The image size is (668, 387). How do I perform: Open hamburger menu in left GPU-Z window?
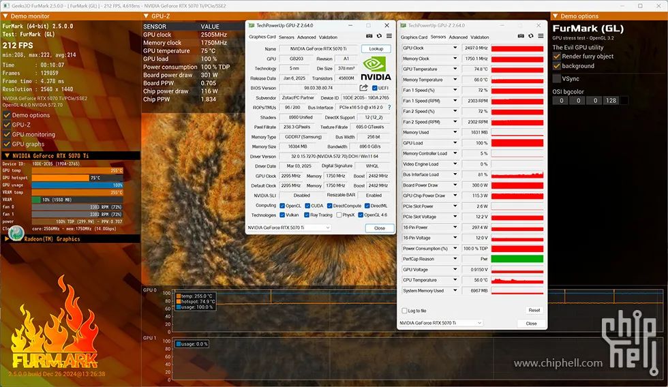point(389,36)
